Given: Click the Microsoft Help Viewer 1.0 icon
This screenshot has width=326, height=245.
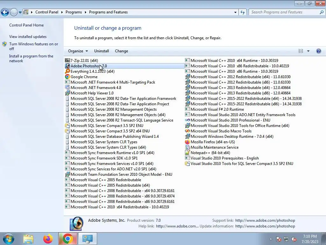Looking at the screenshot, I should coord(67,93).
